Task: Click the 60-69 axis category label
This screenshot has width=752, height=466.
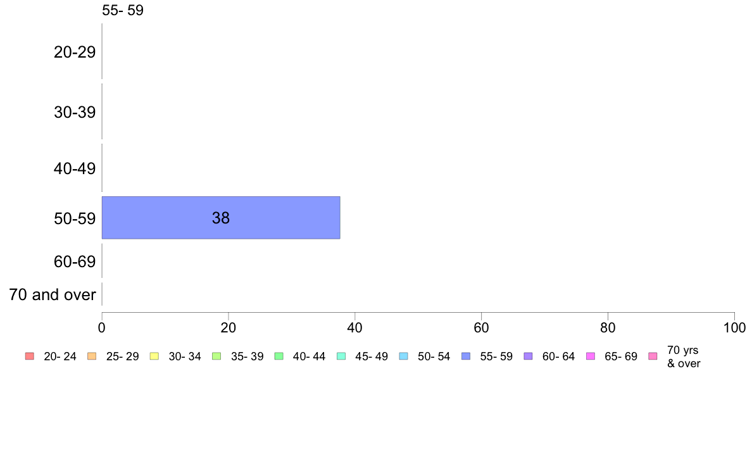Action: [x=75, y=261]
